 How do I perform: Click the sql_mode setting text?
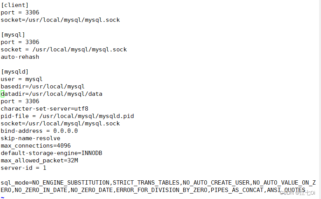16,183
